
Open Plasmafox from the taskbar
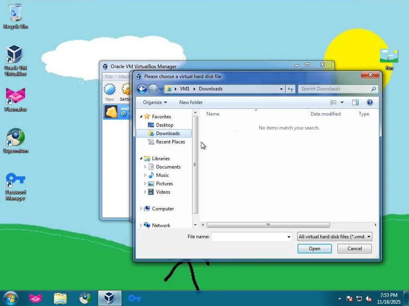36,298
